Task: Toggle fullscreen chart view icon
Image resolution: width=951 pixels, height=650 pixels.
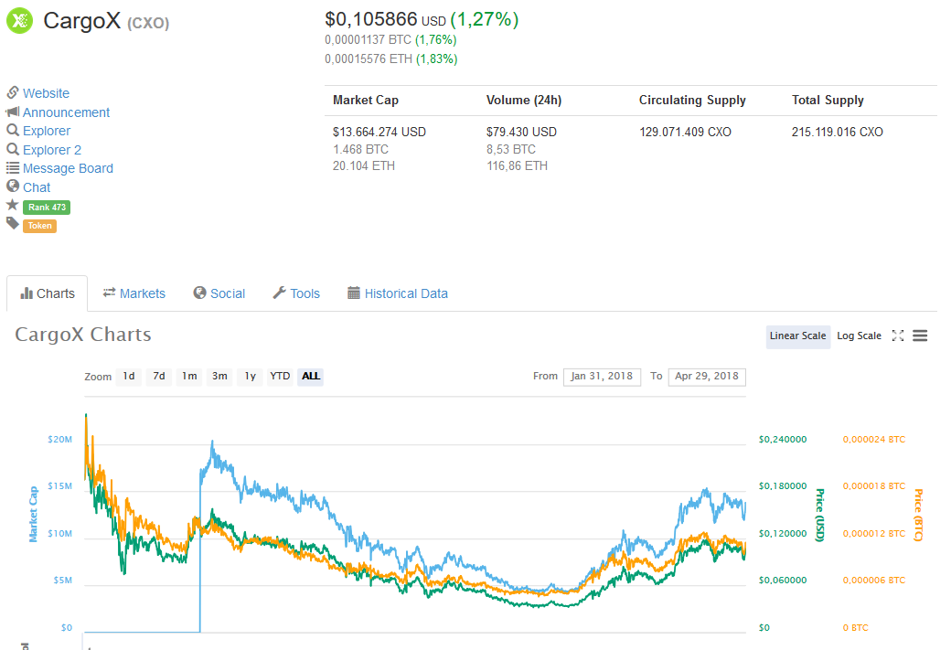Action: pos(898,336)
